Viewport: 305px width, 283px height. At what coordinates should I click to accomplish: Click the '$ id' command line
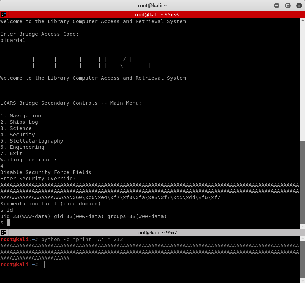(7, 210)
